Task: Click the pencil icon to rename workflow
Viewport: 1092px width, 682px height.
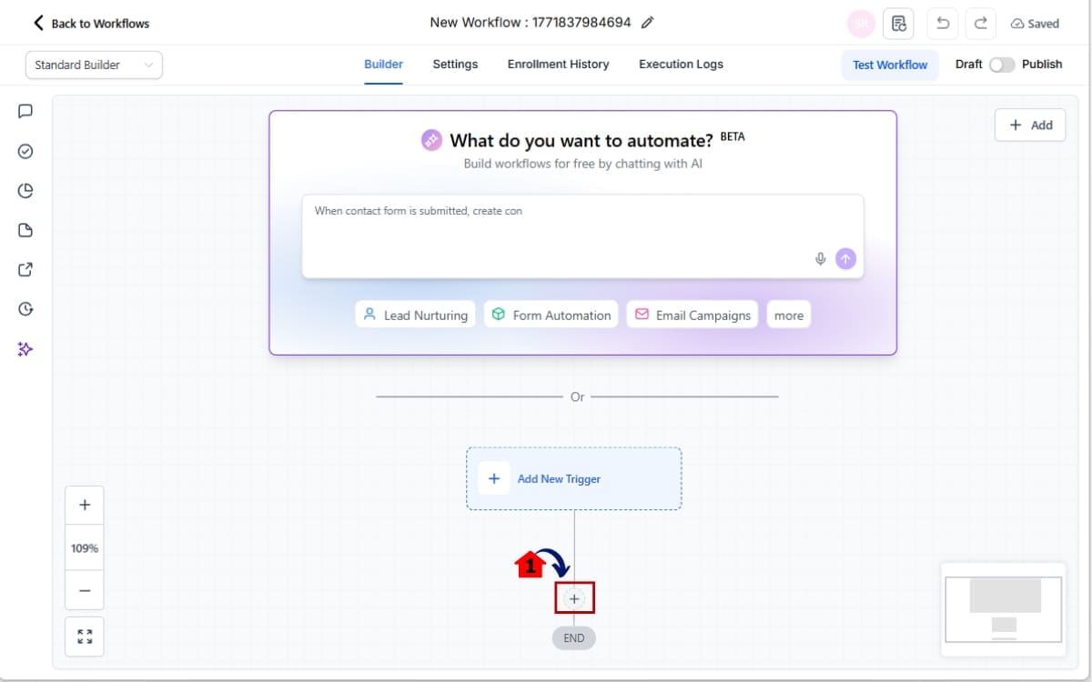Action: coord(647,23)
